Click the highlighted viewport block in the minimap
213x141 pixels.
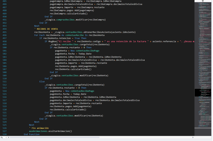coord(203,92)
